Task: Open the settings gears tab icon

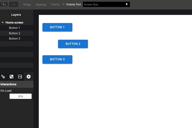Action: tap(3, 77)
